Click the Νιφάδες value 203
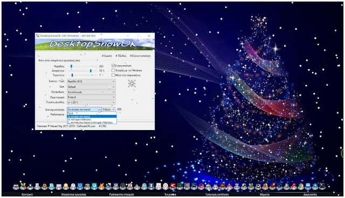 click(x=101, y=66)
